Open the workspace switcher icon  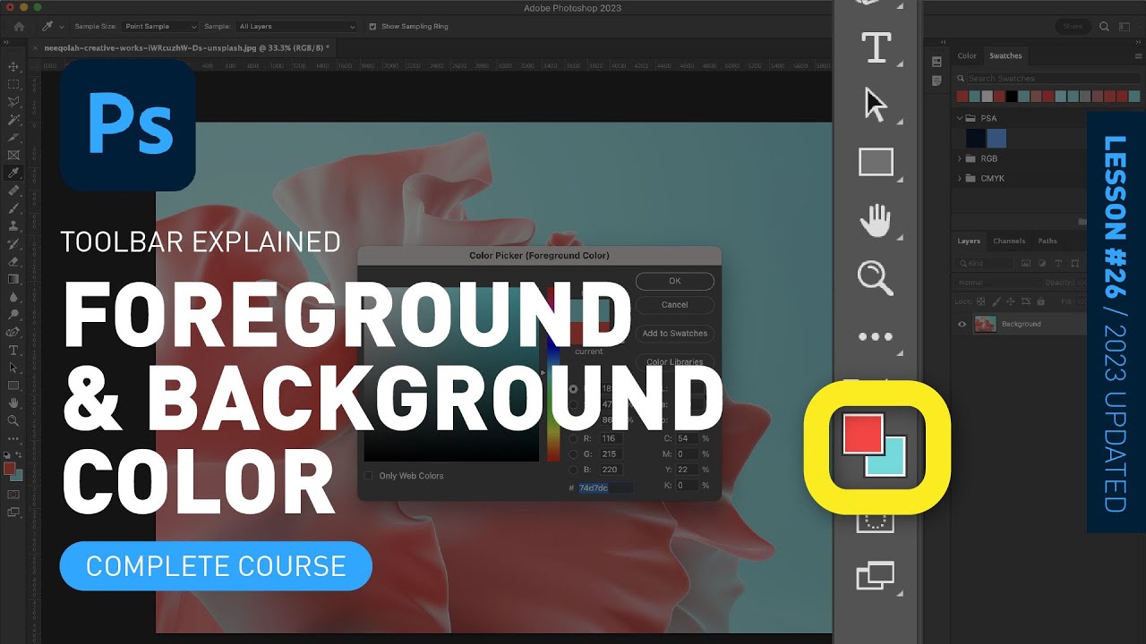point(1126,27)
